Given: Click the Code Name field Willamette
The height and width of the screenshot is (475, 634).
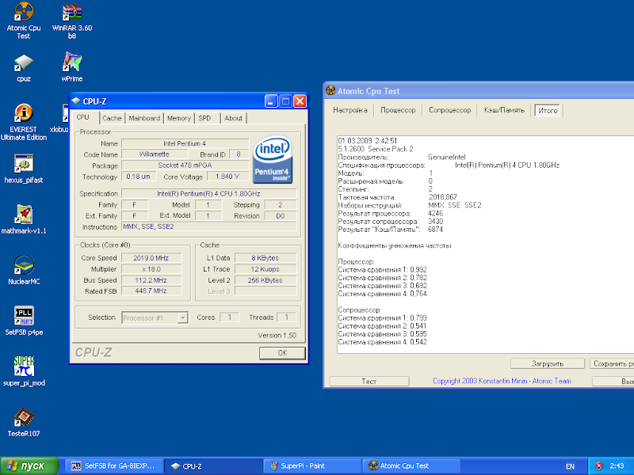Looking at the screenshot, I should click(x=154, y=154).
